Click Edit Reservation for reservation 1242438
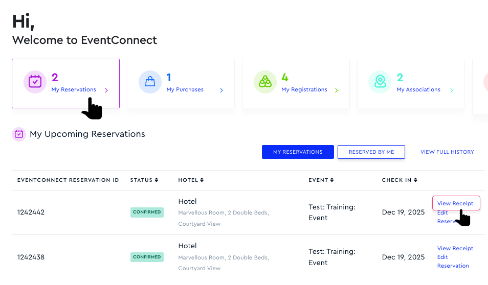 pyautogui.click(x=453, y=262)
